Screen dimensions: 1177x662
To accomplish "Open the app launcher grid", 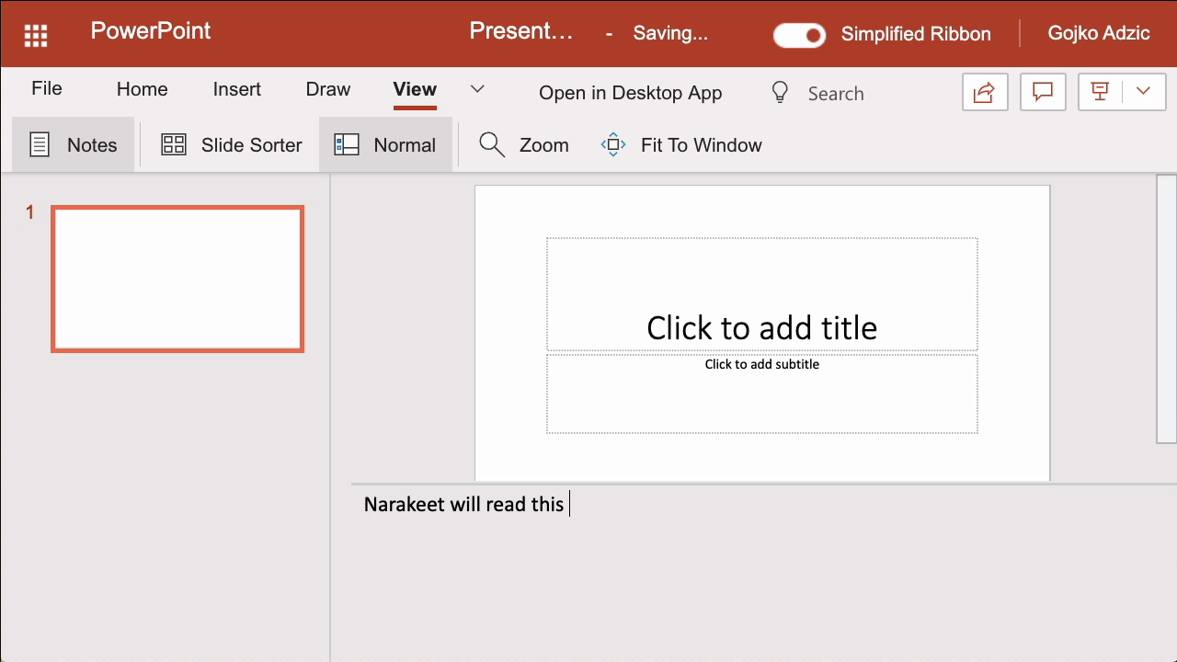I will coord(36,36).
